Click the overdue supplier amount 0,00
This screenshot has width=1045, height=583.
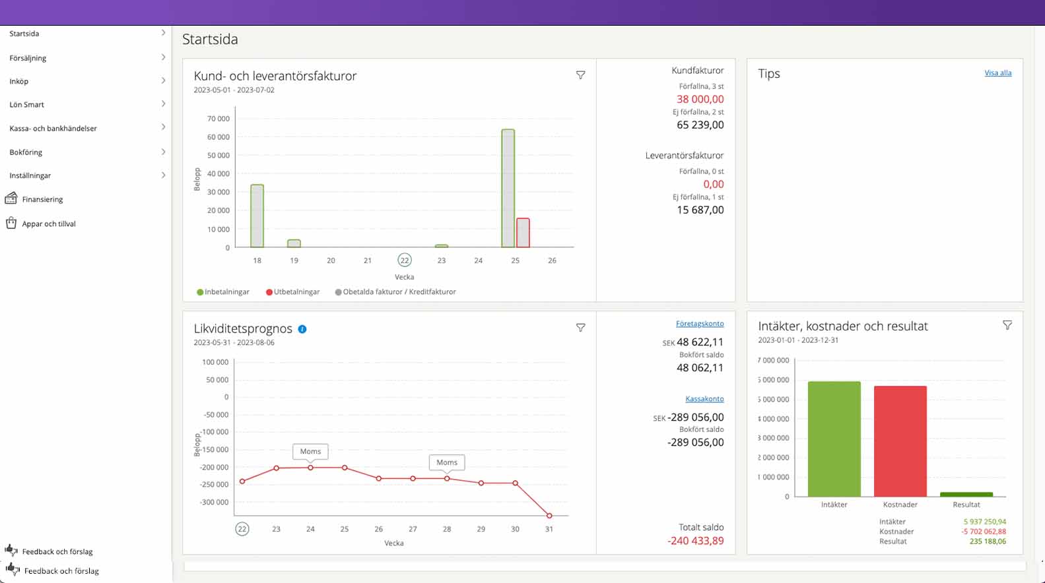coord(714,184)
